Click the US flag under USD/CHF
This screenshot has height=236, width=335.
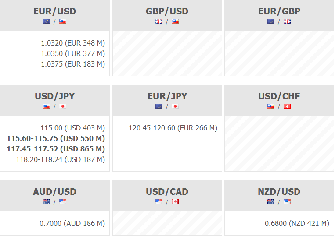click(x=271, y=106)
